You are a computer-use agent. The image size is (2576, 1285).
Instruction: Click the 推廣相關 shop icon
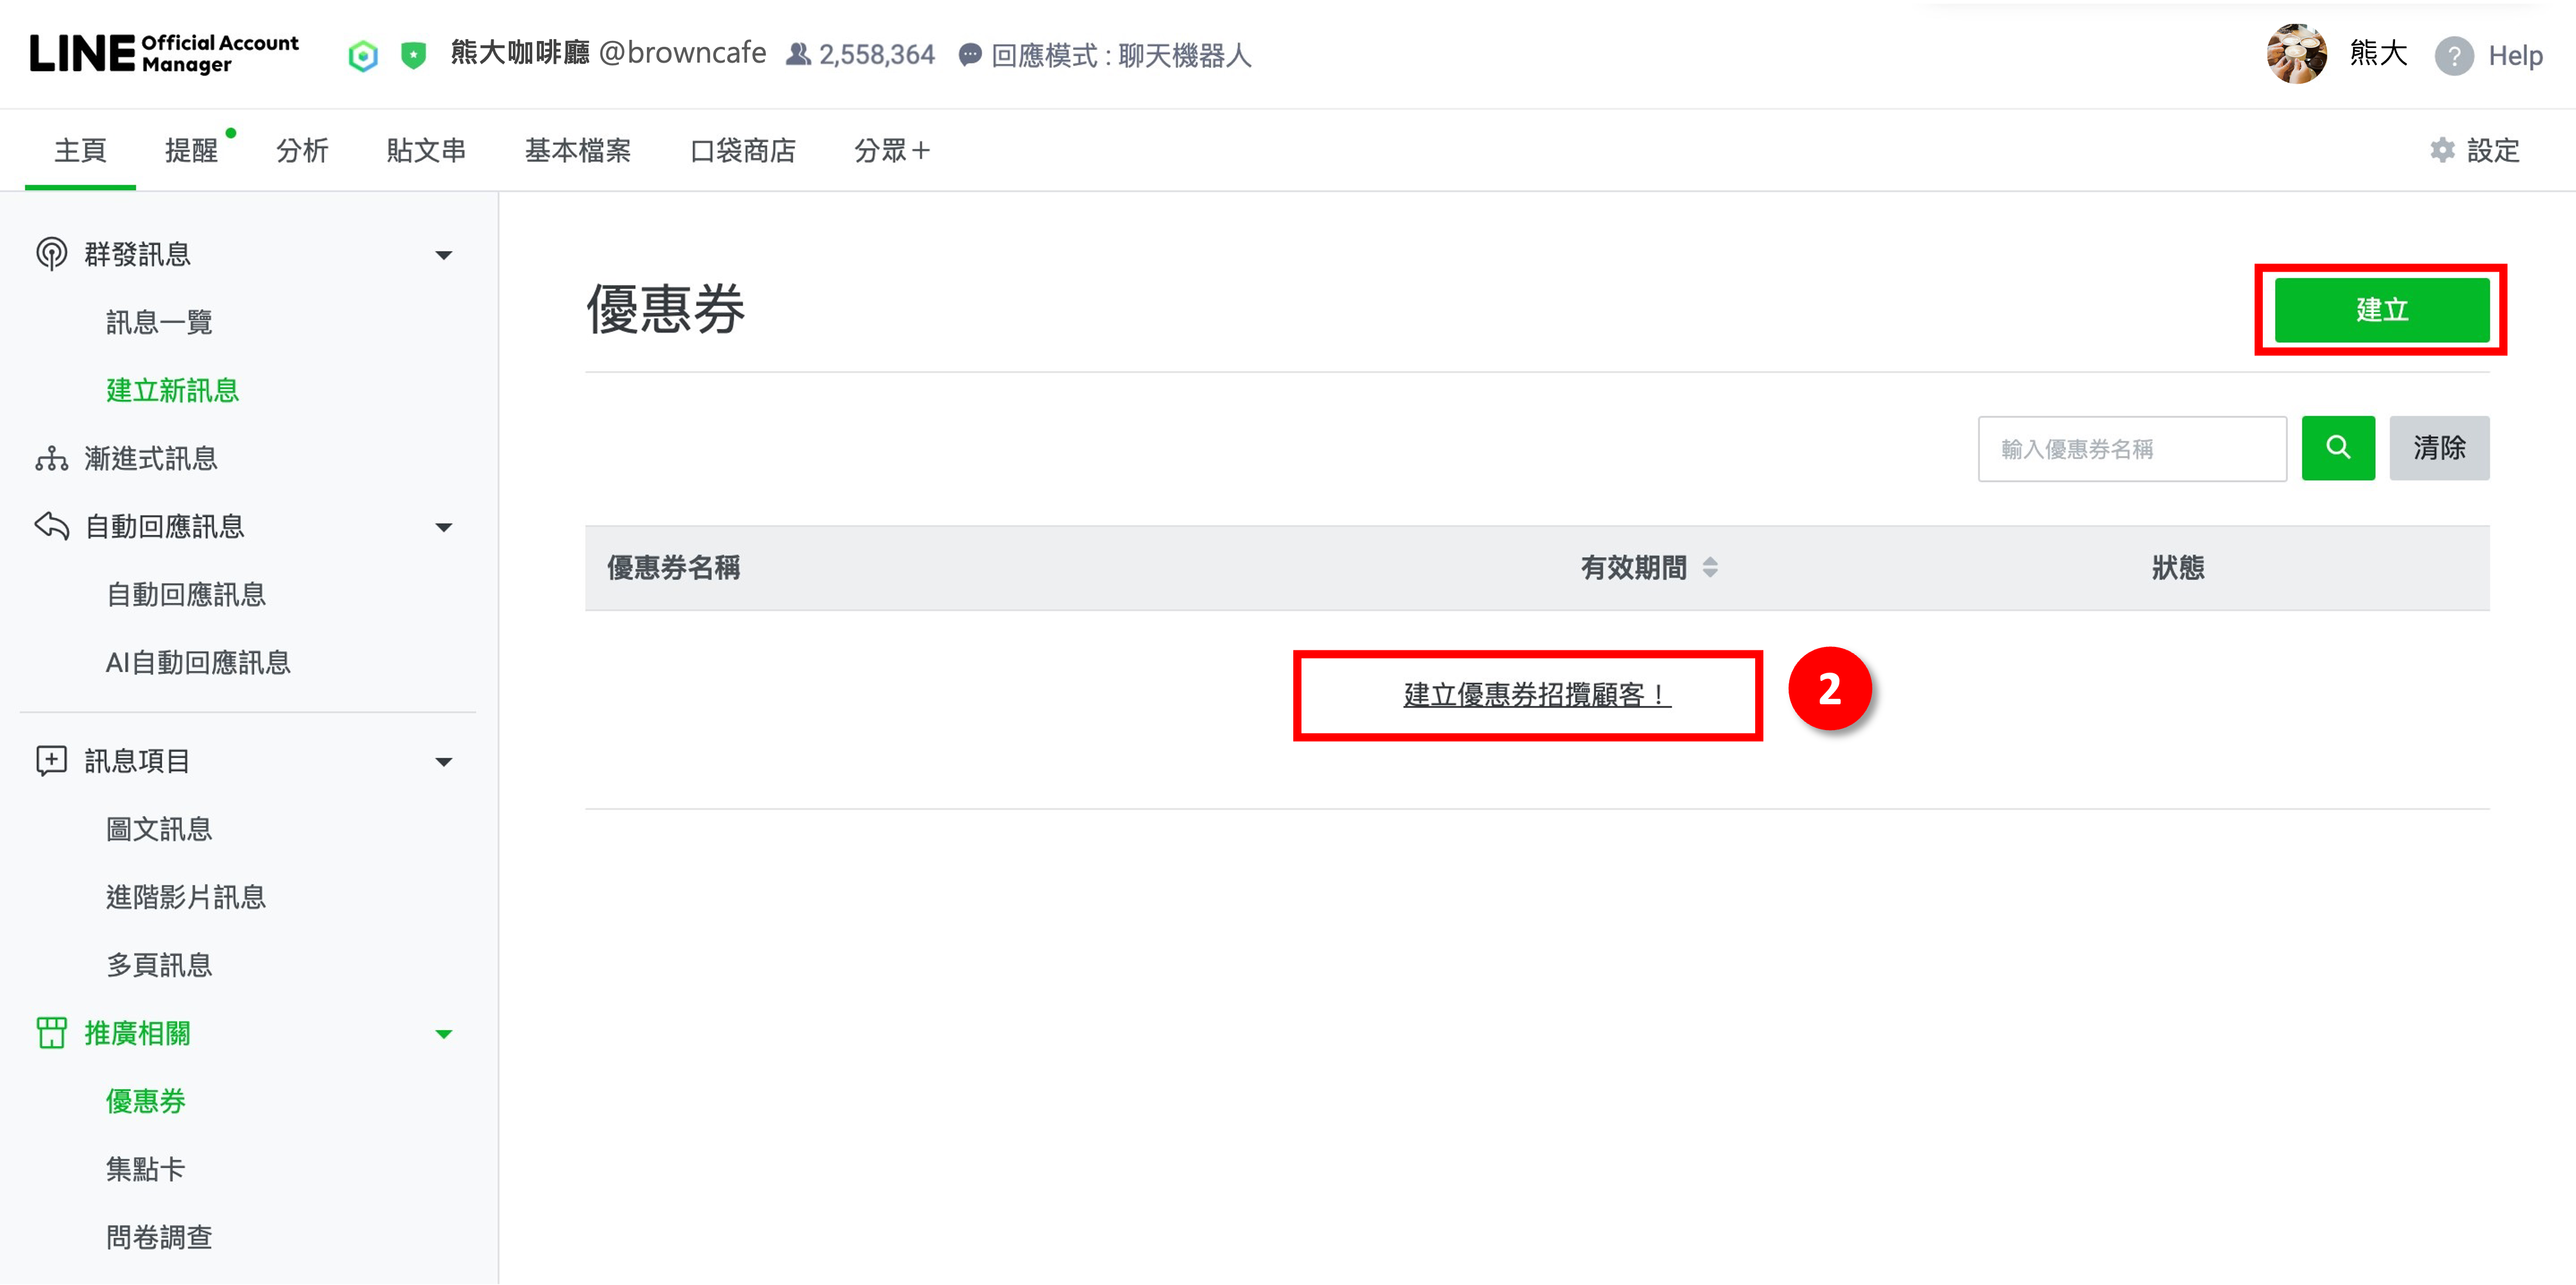51,1033
